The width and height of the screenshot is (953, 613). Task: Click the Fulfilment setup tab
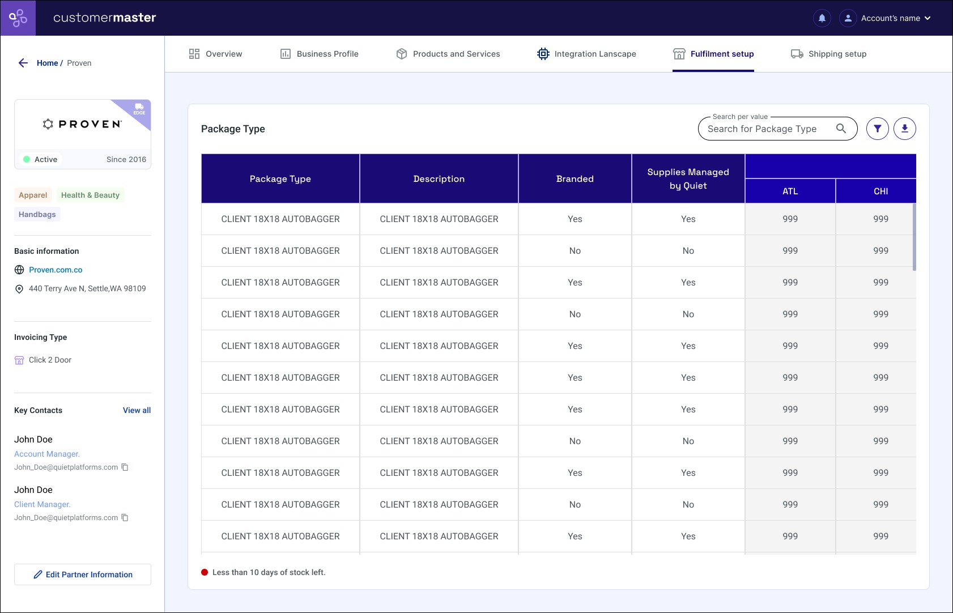713,54
